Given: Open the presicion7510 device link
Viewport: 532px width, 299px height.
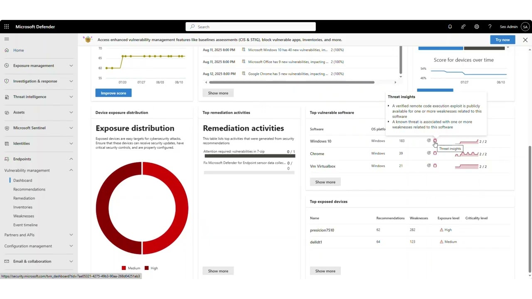Looking at the screenshot, I should tap(322, 230).
